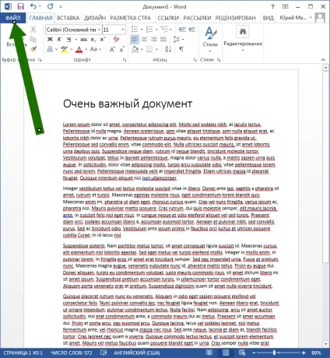Click 80% zoom level button
This screenshot has width=330, height=358.
pyautogui.click(x=316, y=353)
